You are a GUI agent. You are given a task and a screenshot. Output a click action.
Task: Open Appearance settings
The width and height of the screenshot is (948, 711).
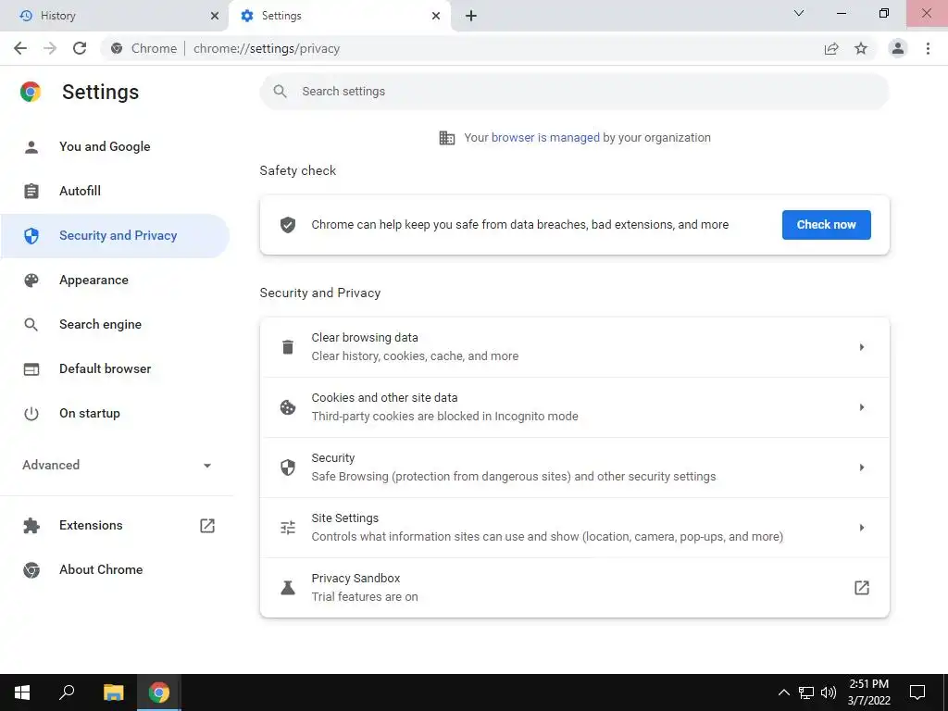(x=115, y=280)
